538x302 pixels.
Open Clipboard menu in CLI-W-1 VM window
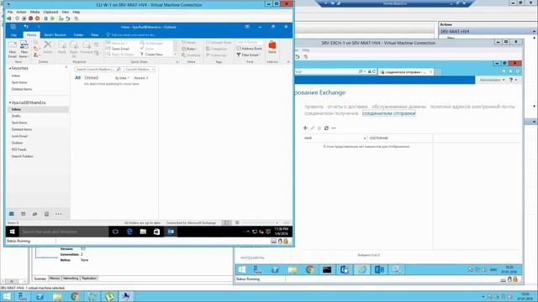50,12
